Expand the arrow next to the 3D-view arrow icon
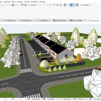 click(28, 5)
